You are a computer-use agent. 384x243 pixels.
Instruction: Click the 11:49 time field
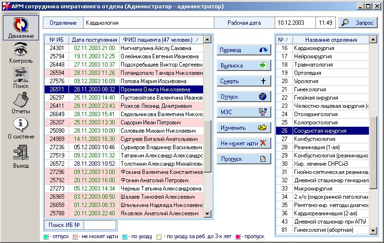click(326, 23)
